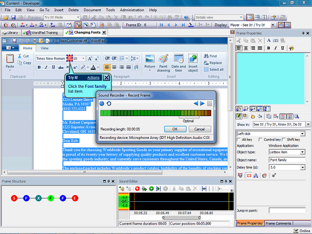This screenshot has height=234, width=312.
Task: Open the Tools menu
Action: pos(110,10)
